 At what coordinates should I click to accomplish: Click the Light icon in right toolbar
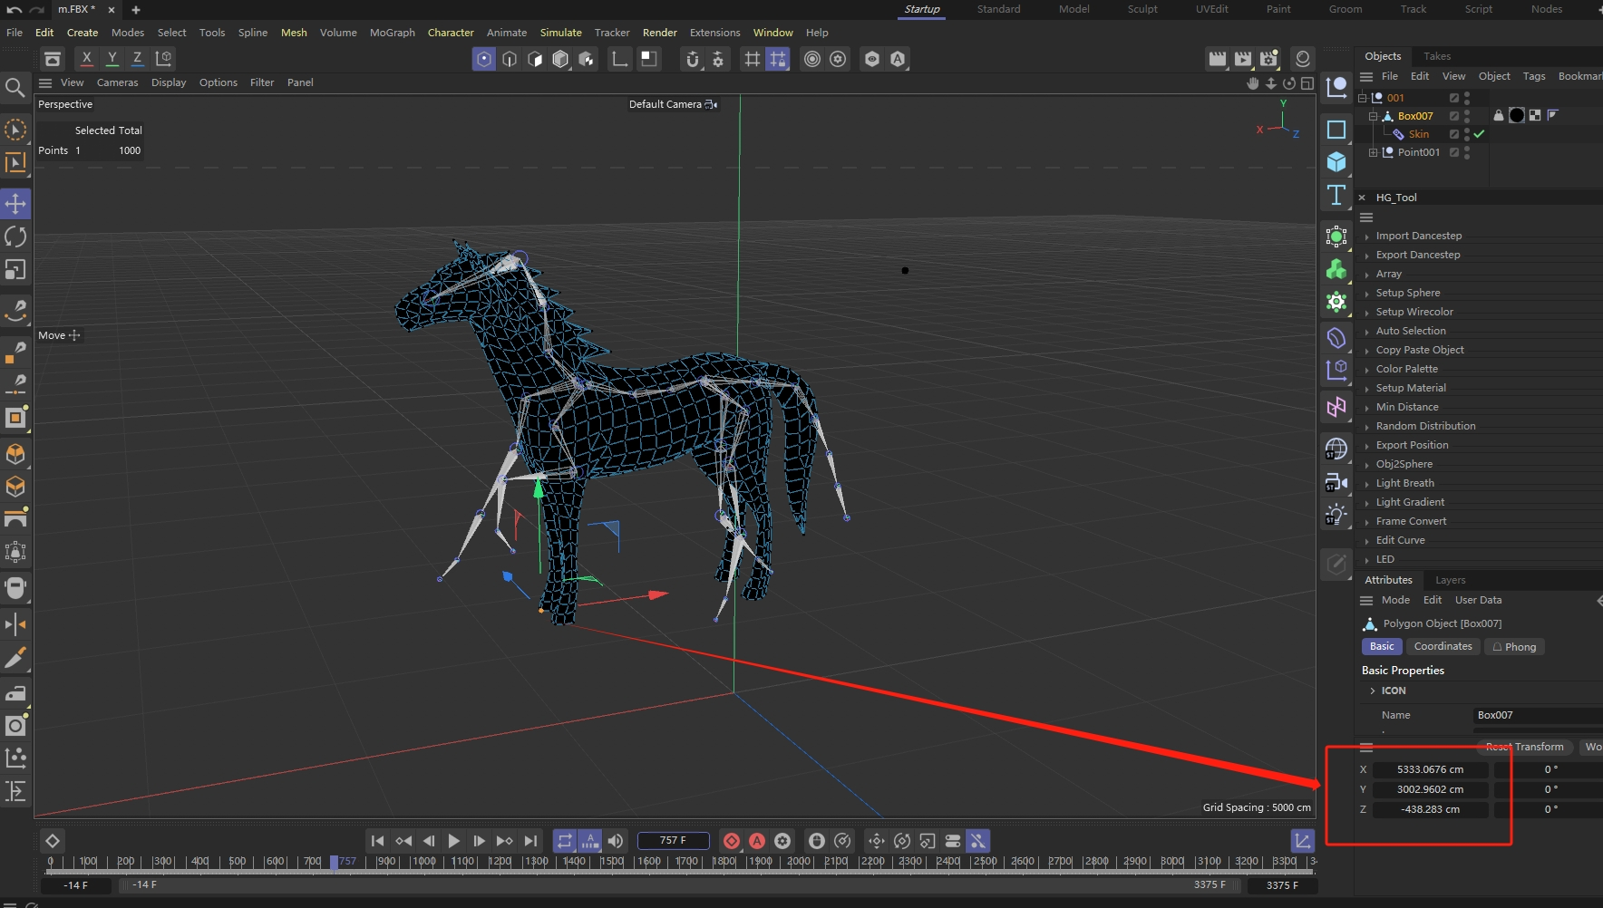pyautogui.click(x=1336, y=515)
